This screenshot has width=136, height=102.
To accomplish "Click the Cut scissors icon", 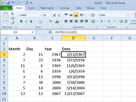I will tap(12, 13).
